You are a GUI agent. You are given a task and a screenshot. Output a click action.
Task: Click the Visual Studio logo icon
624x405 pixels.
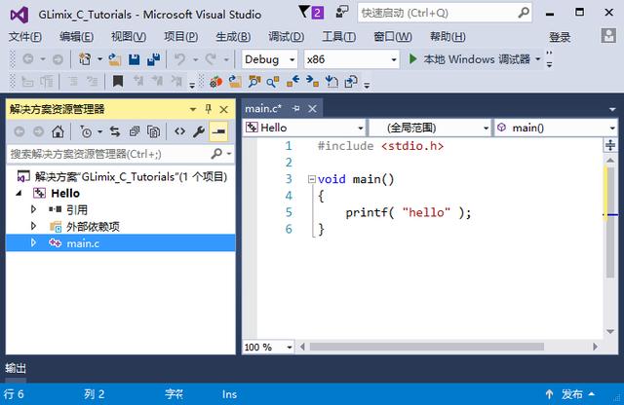point(19,15)
